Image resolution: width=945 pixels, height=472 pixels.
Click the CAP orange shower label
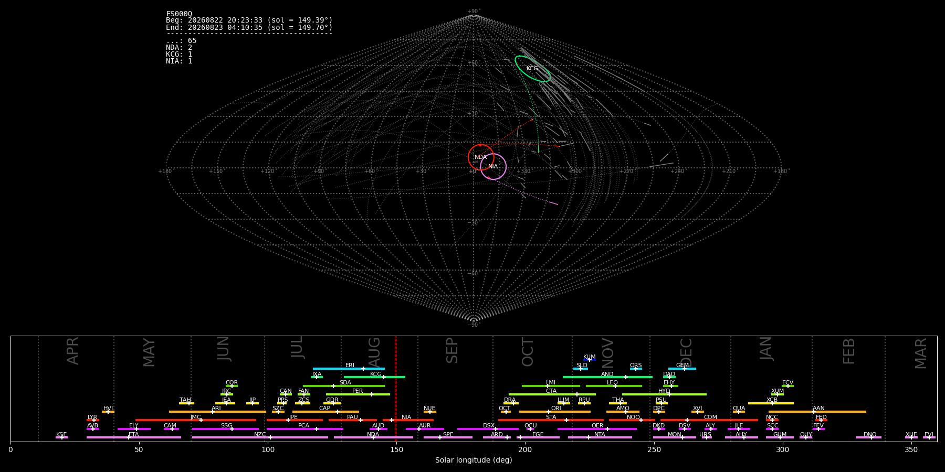click(x=324, y=409)
